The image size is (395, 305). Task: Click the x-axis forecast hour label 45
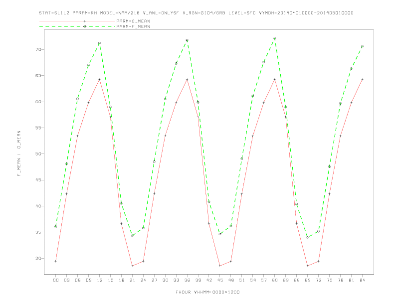click(x=220, y=280)
